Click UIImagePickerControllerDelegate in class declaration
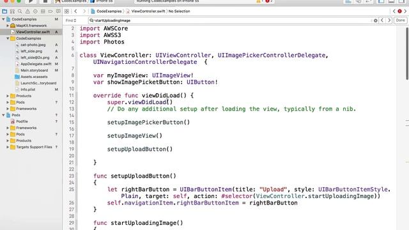Viewport: 409px width, 230px height. point(272,56)
